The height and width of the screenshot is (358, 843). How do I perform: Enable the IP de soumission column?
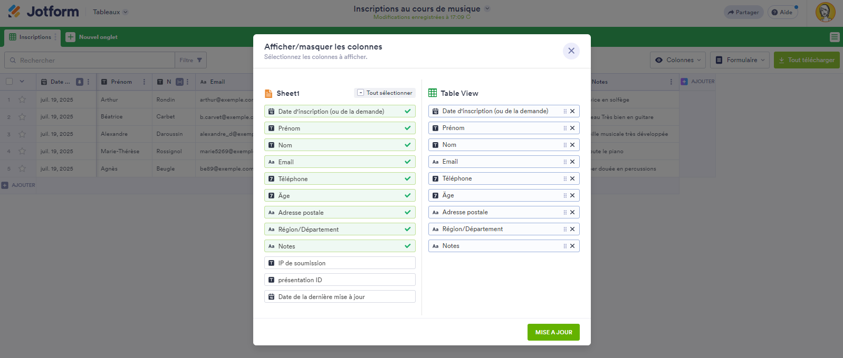[x=340, y=263]
